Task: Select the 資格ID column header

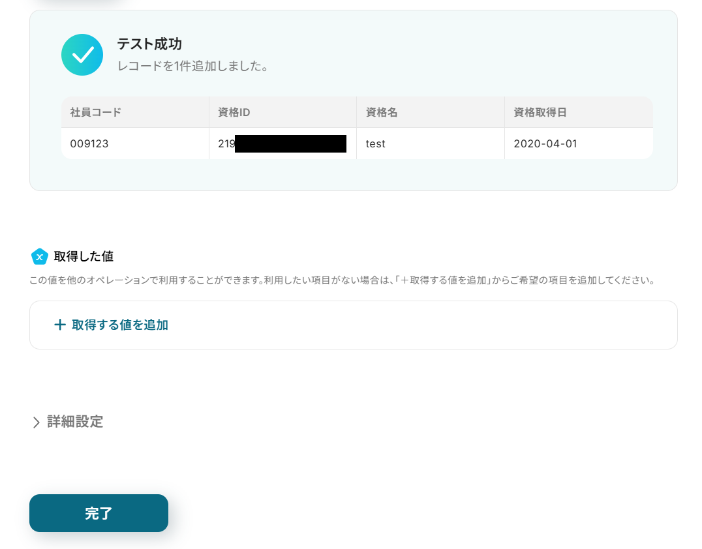Action: pos(283,112)
